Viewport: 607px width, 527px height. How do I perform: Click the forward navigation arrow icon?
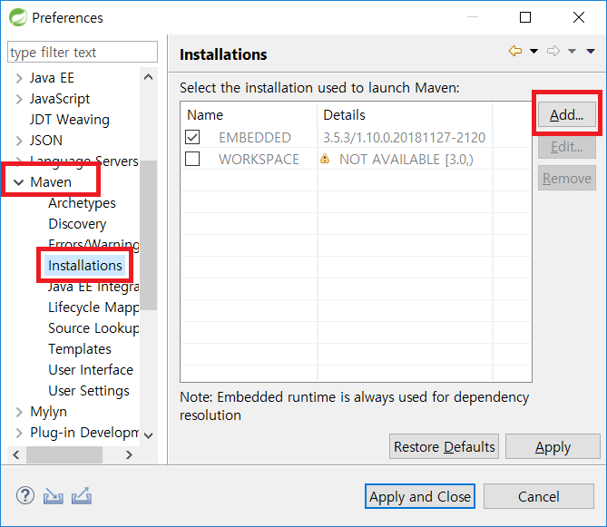(553, 51)
